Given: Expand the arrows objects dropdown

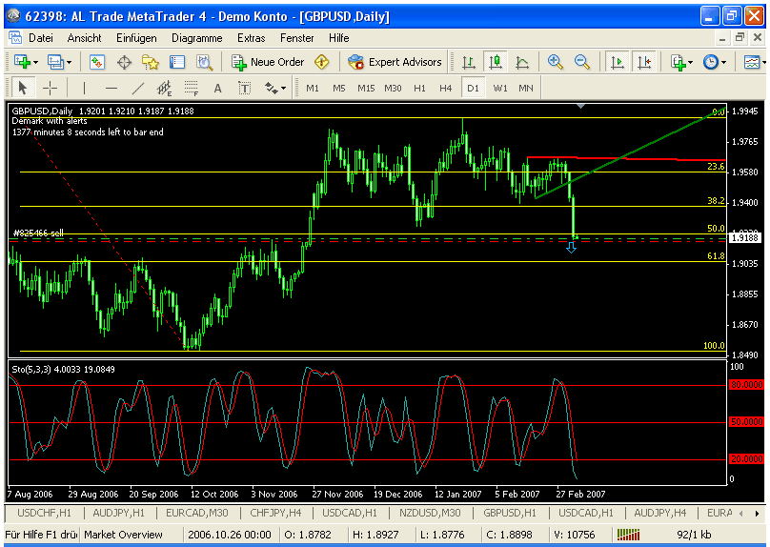Looking at the screenshot, I should click(284, 88).
